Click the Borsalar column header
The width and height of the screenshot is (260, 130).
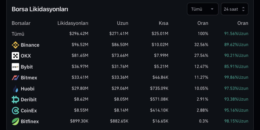coord(21,23)
